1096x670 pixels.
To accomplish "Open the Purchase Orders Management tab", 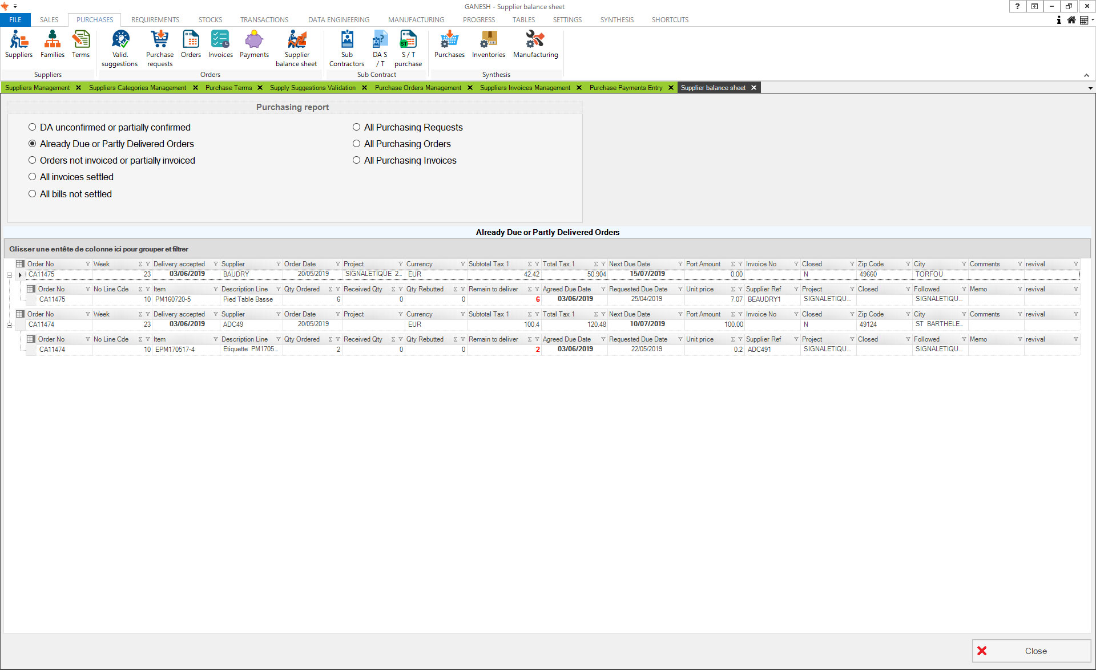I will coord(418,88).
